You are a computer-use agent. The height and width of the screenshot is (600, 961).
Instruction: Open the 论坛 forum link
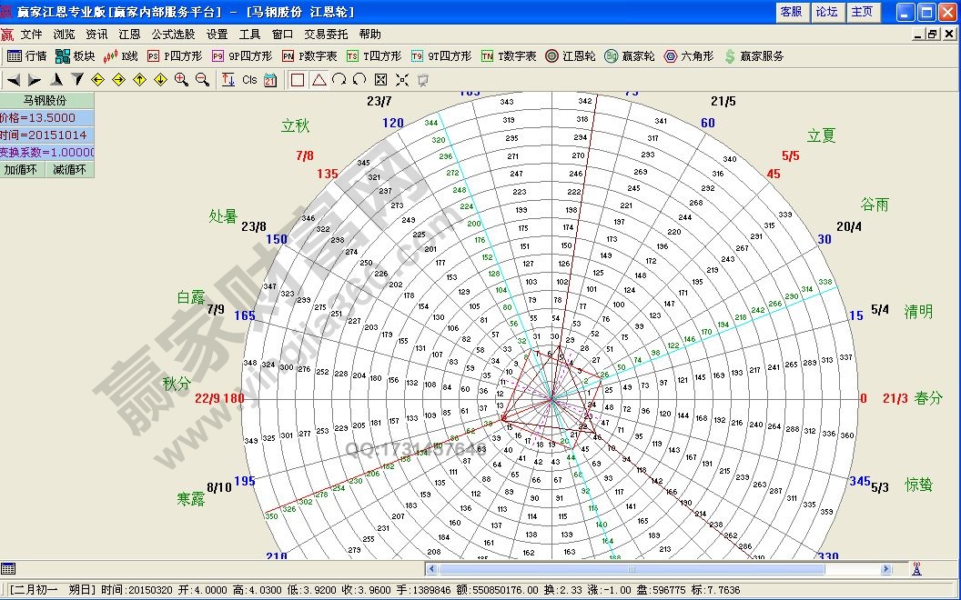click(x=826, y=12)
